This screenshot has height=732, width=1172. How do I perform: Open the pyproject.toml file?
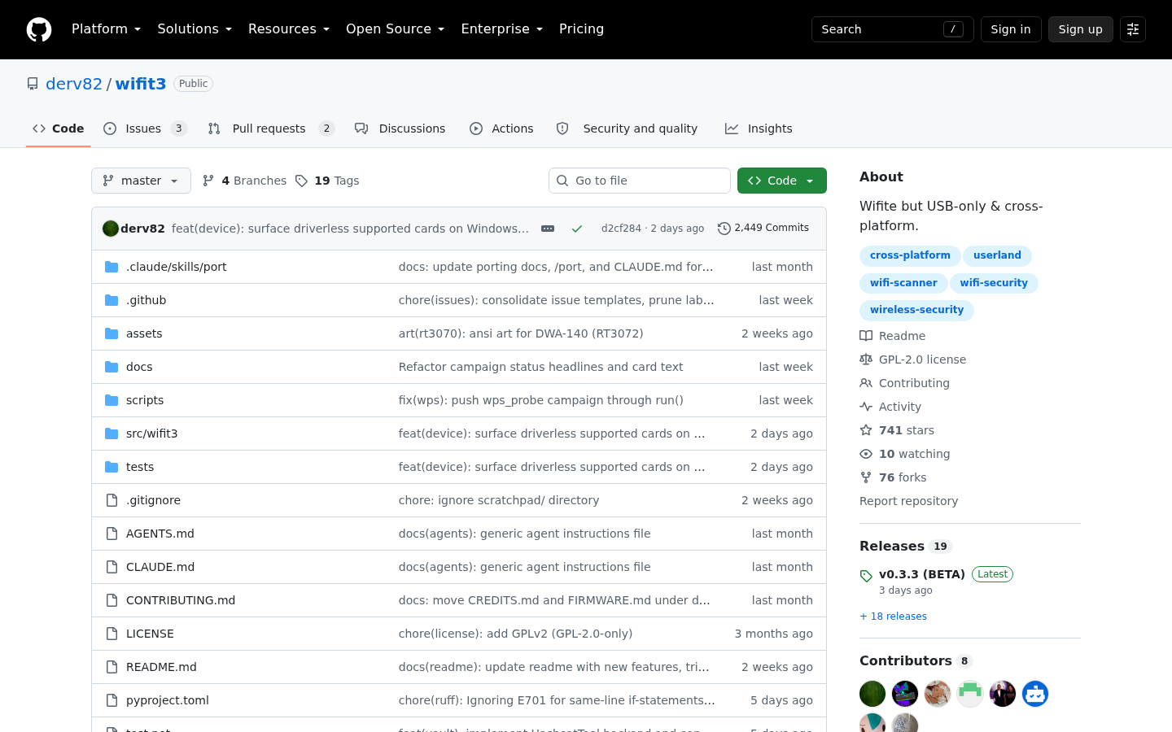click(x=168, y=700)
